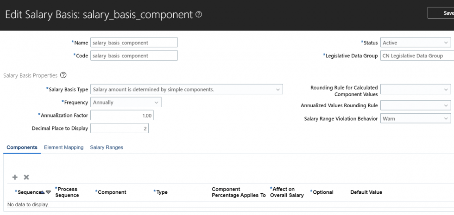The height and width of the screenshot is (215, 454).
Task: Click the Decimal Place to Display field
Action: [120, 129]
